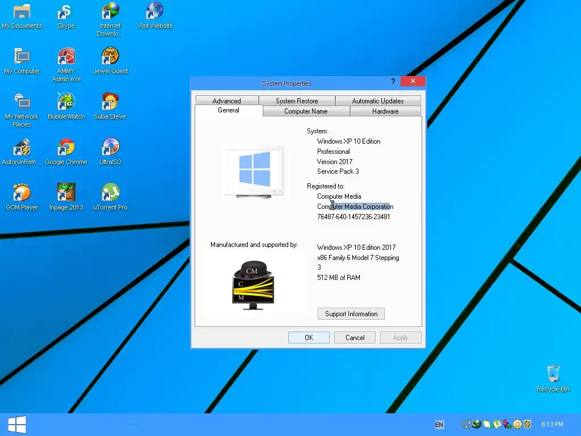This screenshot has width=581, height=436.
Task: Select the Google Chrome desktop shortcut
Action: tap(66, 152)
